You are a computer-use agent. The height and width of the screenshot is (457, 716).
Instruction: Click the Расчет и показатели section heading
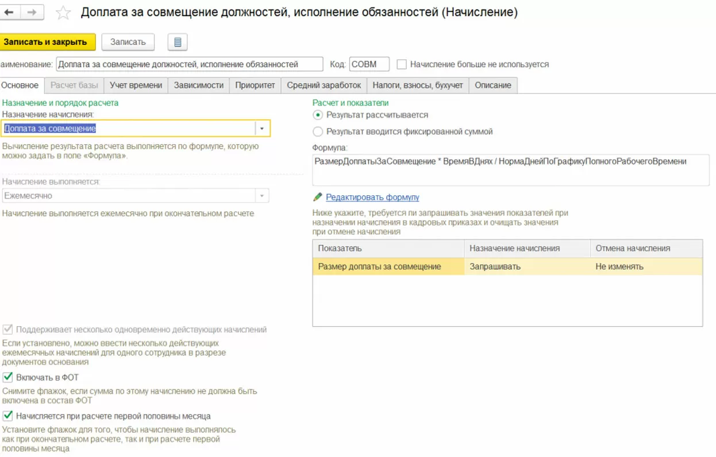tap(351, 103)
